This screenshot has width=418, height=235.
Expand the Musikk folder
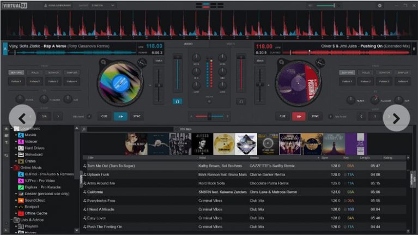[16, 135]
